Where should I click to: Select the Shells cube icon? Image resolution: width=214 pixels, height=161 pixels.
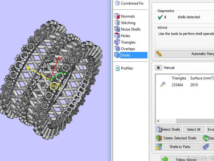pyautogui.click(x=117, y=55)
